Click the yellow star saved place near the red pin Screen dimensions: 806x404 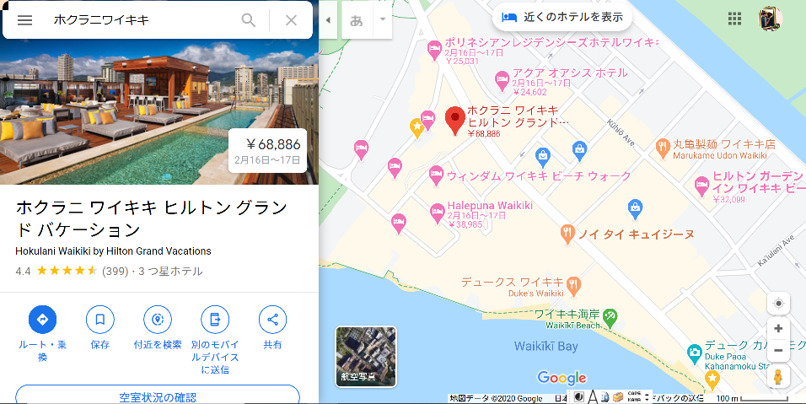pos(416,128)
